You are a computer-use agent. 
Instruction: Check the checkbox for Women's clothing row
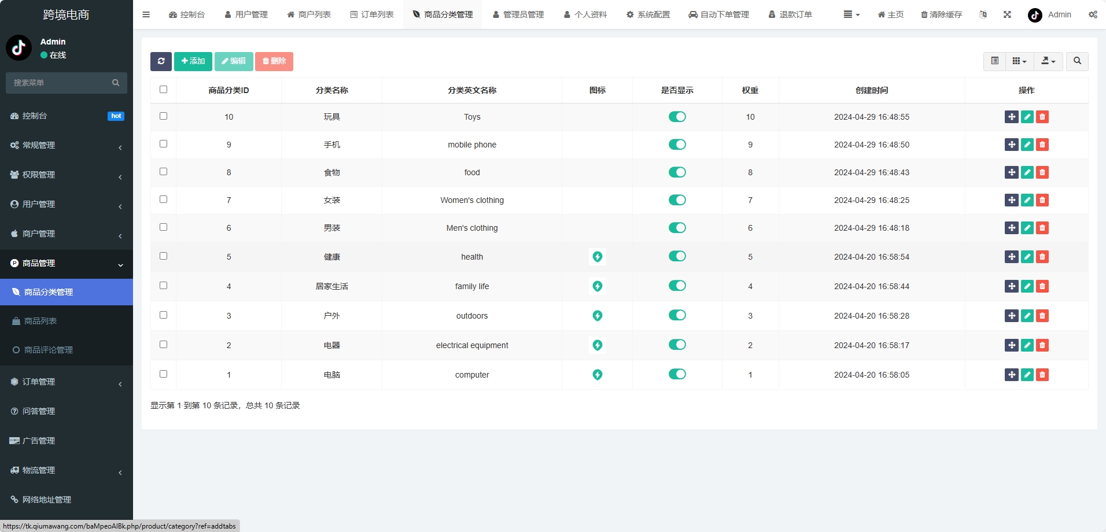[x=163, y=199]
